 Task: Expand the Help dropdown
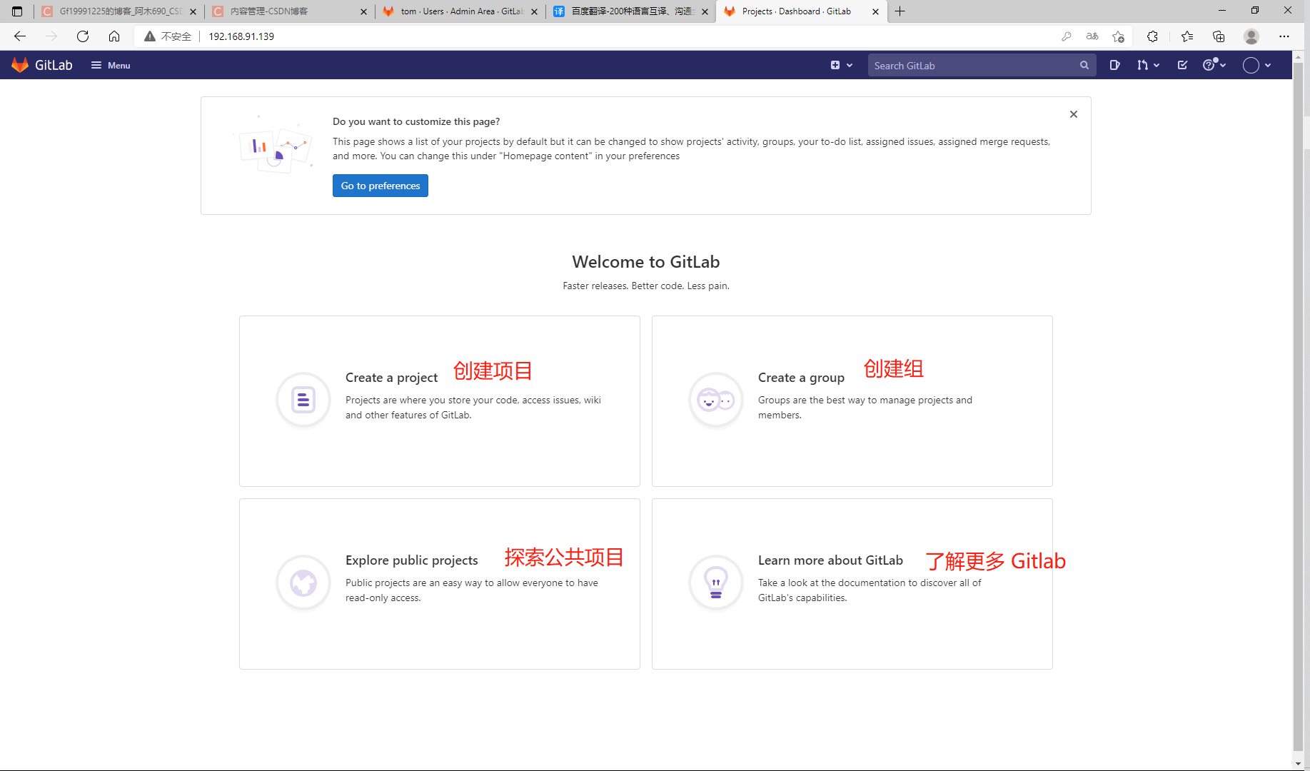1214,65
